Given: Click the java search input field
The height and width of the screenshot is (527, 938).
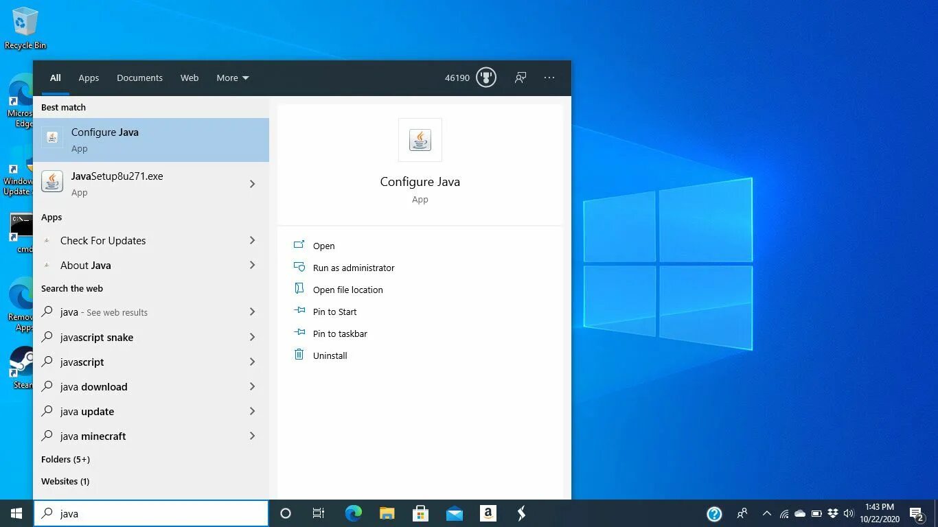Looking at the screenshot, I should (151, 513).
